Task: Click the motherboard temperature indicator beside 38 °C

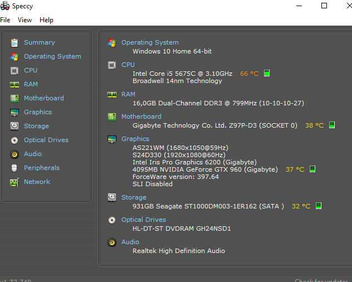Action: [x=332, y=125]
